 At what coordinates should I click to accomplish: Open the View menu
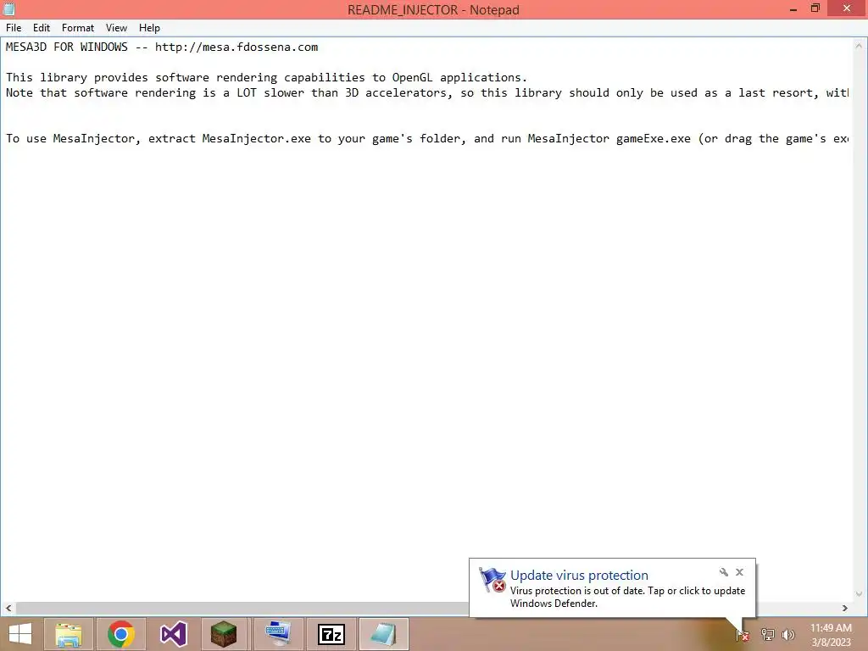pos(116,28)
